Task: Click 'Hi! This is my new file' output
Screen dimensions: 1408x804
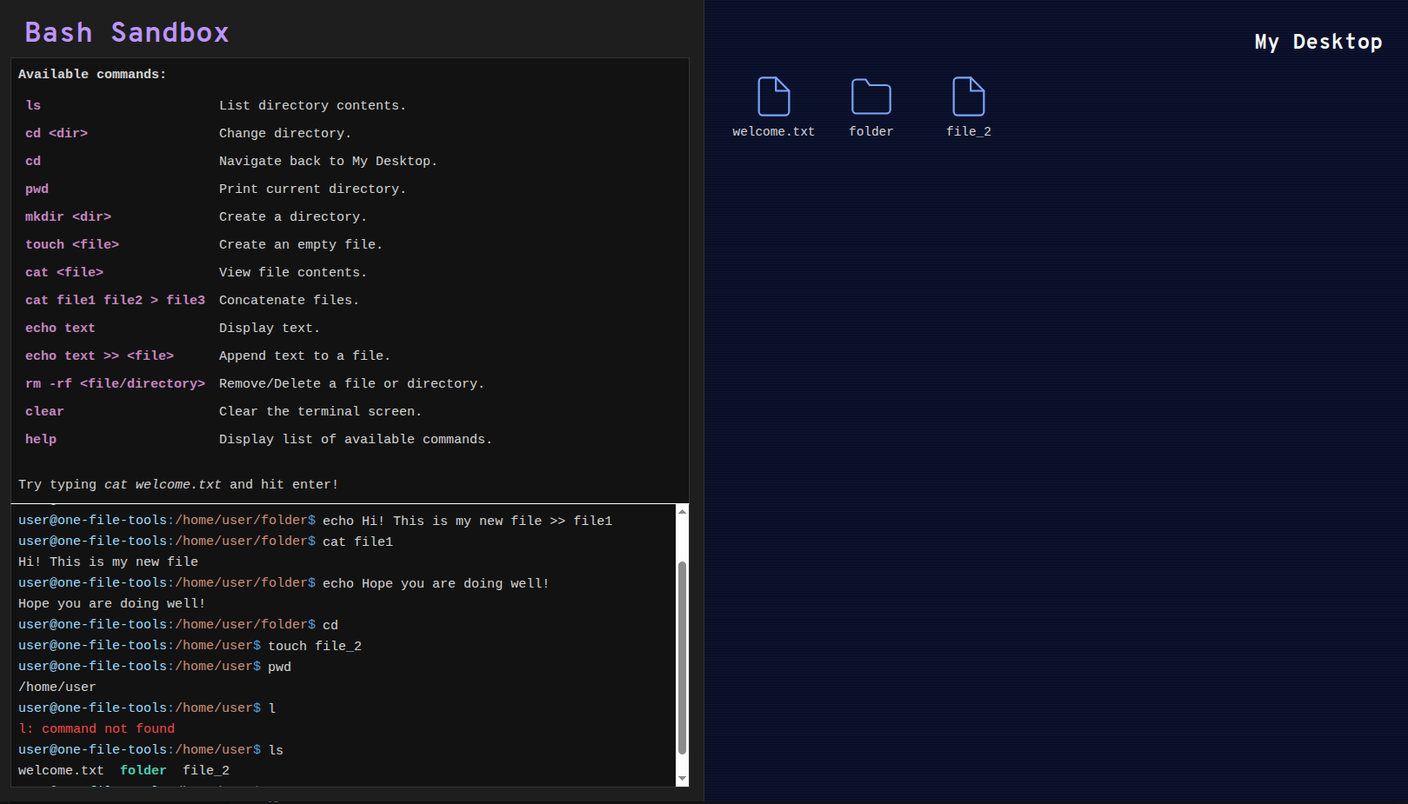Action: tap(108, 561)
